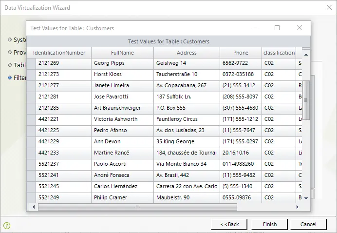
Task: Click cell 4421221
Action: [x=63, y=119]
